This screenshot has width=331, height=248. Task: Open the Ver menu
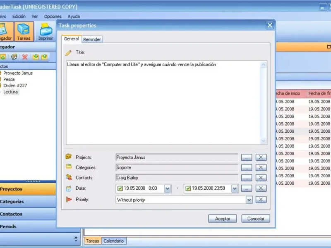pyautogui.click(x=35, y=17)
